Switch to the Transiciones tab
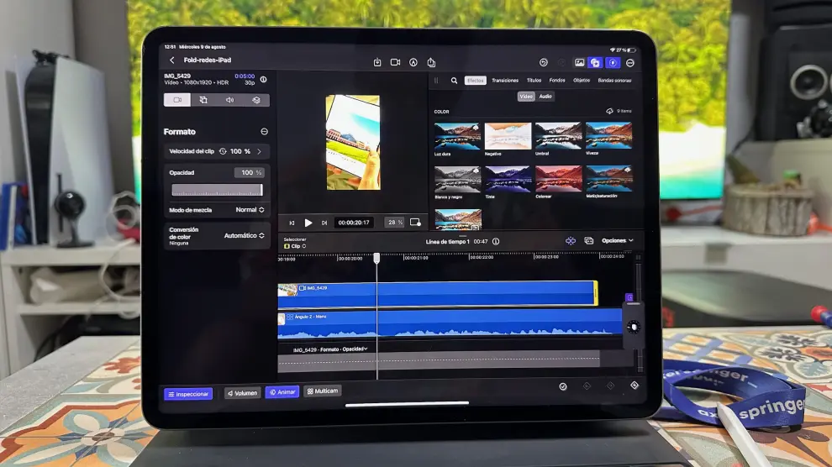Screen dimensions: 832x467 point(505,81)
